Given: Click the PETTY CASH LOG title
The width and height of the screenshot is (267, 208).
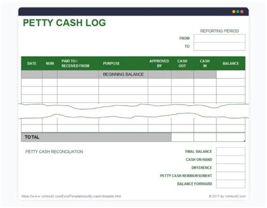Looking at the screenshot, I should click(x=65, y=23).
